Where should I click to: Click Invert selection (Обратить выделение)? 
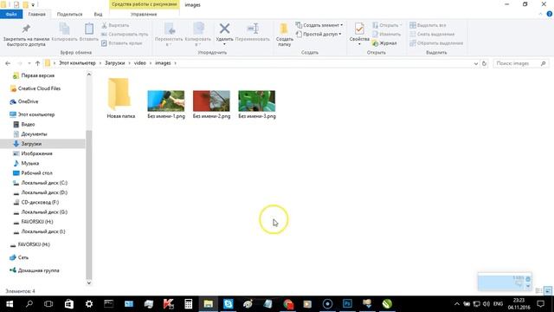tap(436, 43)
